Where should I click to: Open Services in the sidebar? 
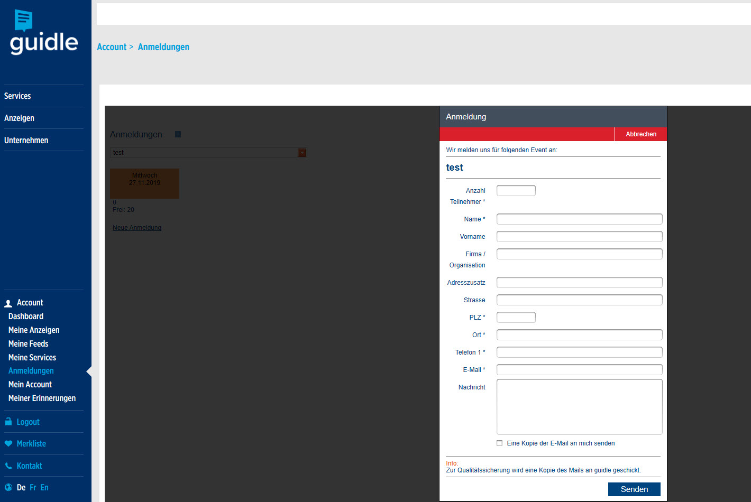[x=17, y=96]
